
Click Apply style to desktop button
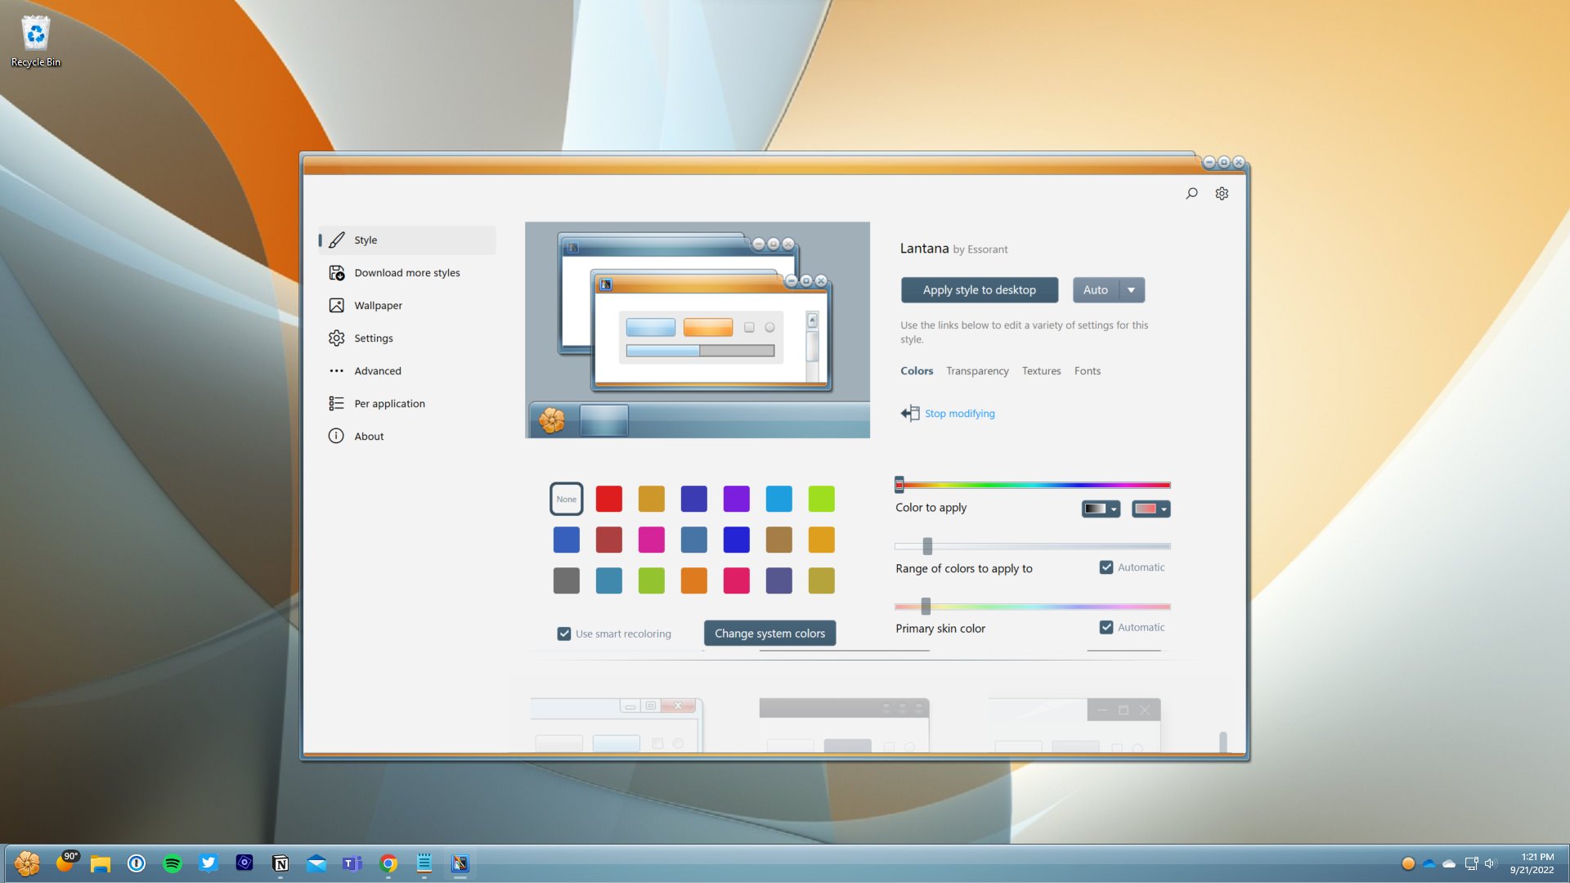(x=979, y=289)
